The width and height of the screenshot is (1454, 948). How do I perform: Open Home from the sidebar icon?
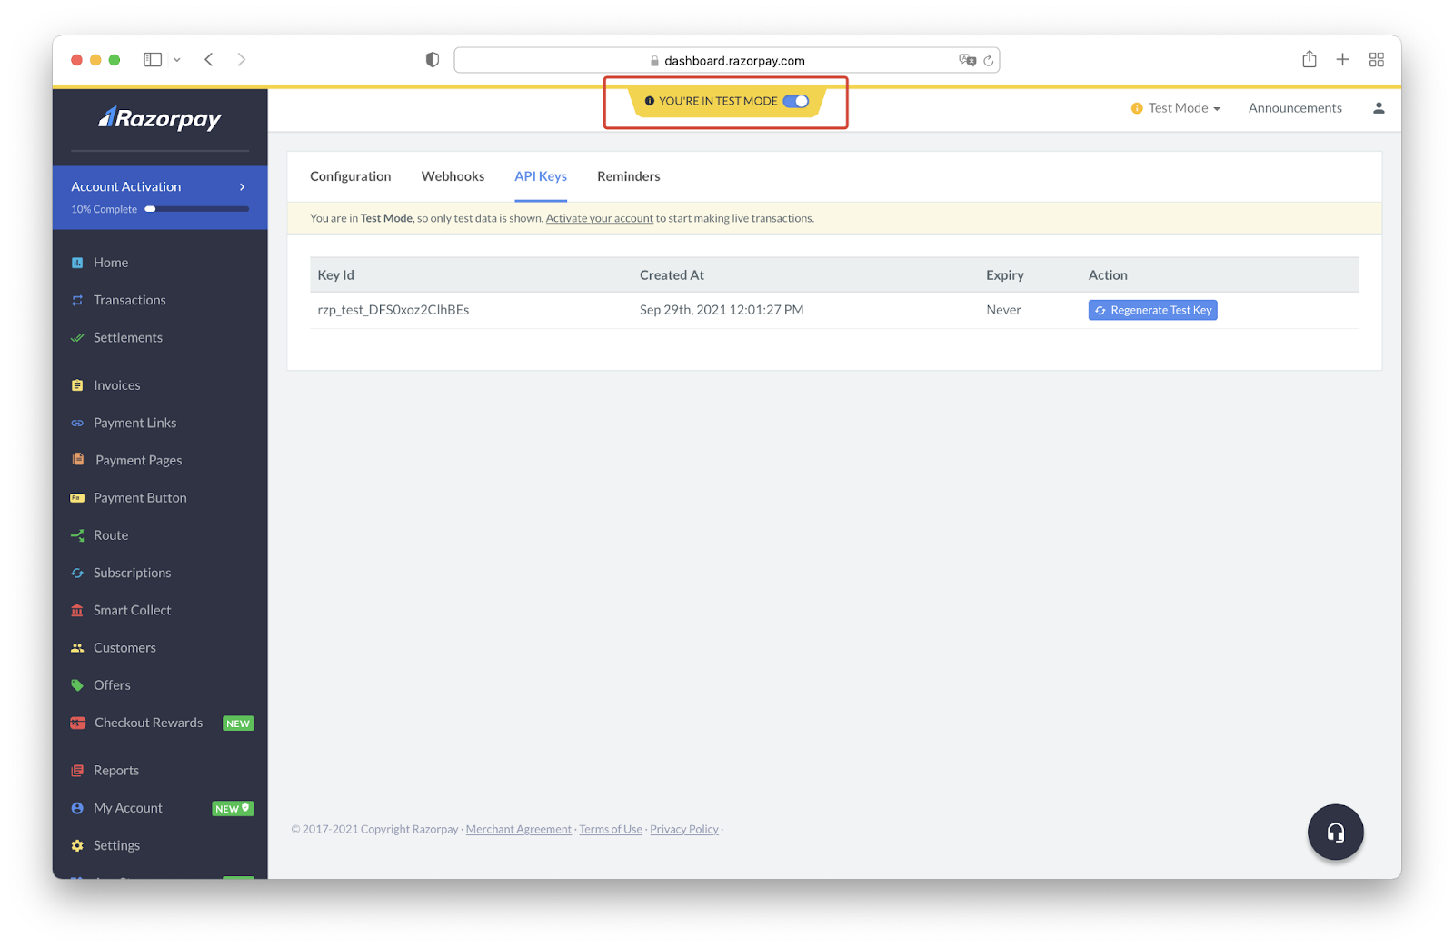[x=77, y=263]
